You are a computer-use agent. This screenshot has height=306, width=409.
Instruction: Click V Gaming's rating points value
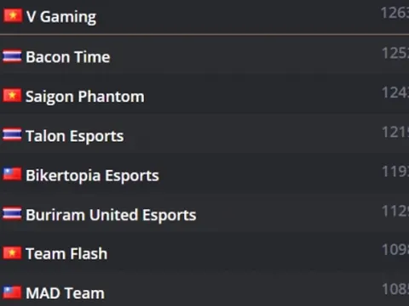(x=395, y=13)
